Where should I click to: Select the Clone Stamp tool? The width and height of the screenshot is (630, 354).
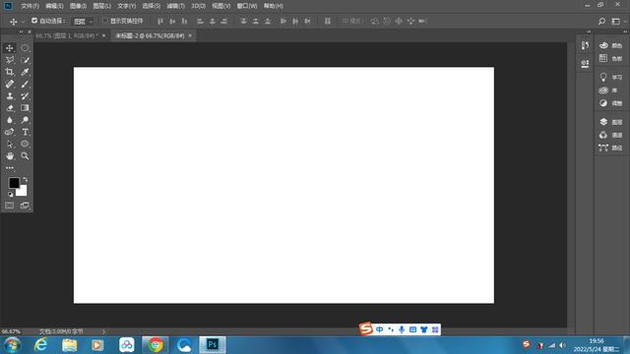10,96
